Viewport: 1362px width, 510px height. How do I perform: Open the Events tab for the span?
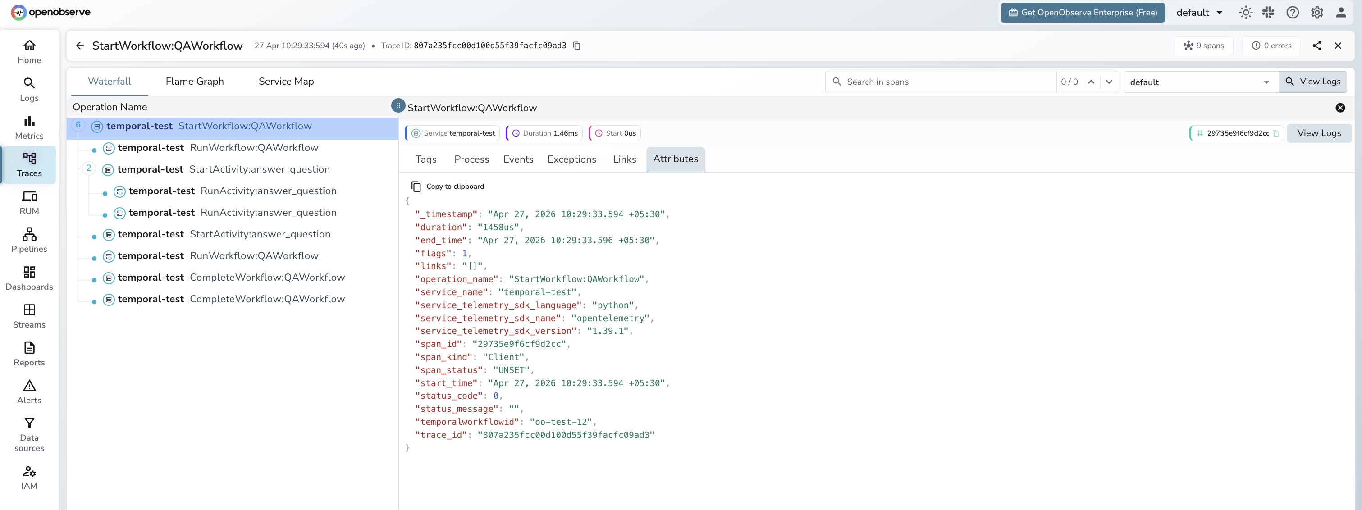(518, 159)
